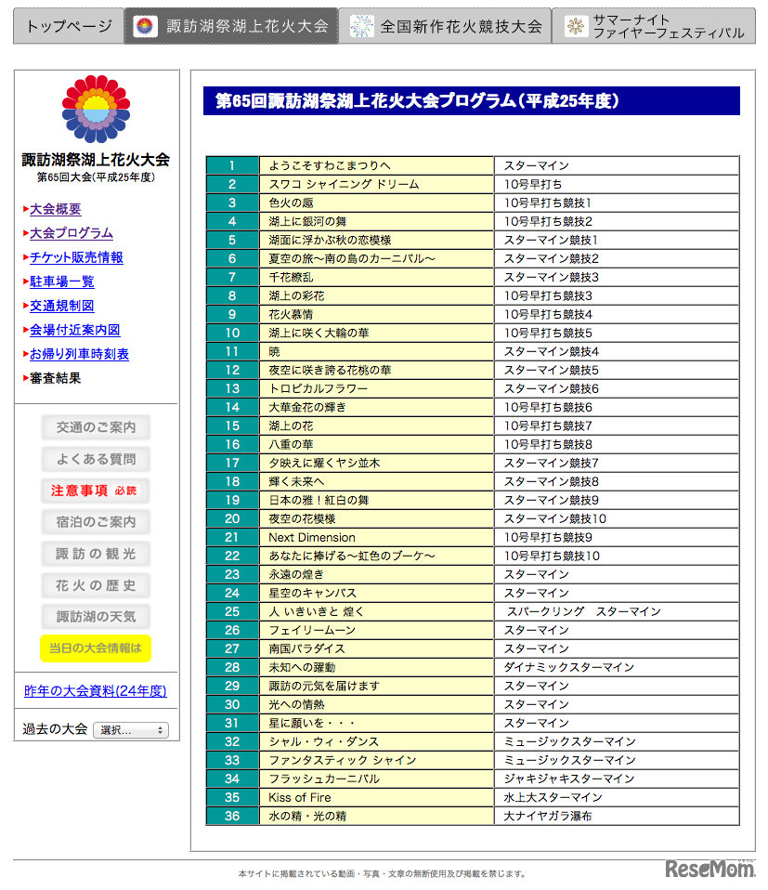Click program title 湖面に浮かぶ秋の恋模様
The image size is (768, 890).
tap(330, 240)
